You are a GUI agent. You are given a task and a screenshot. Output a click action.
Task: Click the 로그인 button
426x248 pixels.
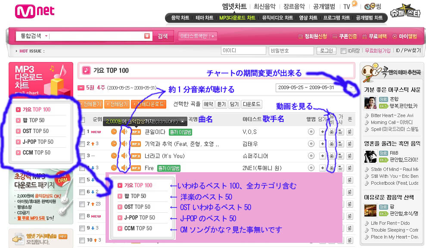pos(326,51)
